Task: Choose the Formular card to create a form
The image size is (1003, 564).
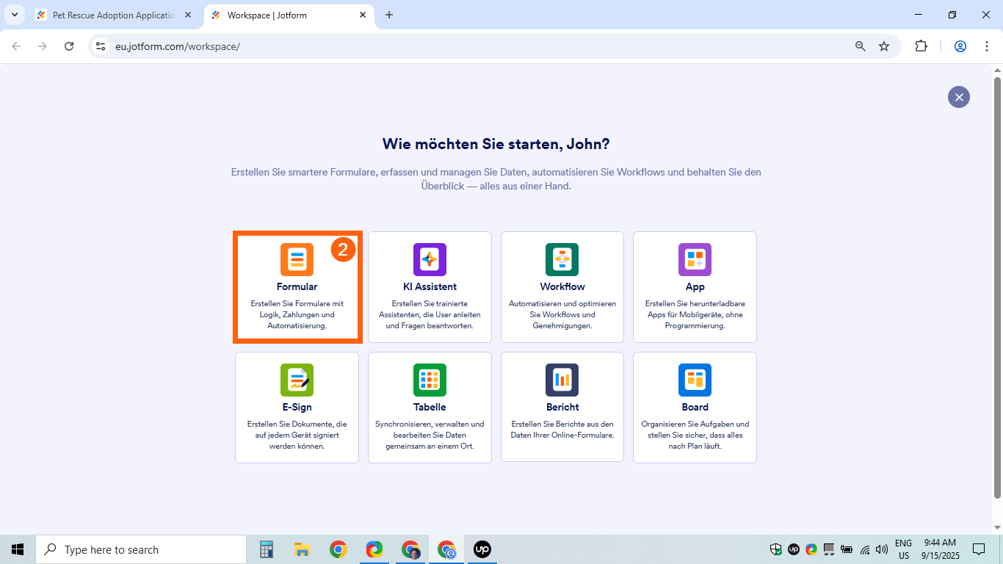Action: click(x=297, y=287)
